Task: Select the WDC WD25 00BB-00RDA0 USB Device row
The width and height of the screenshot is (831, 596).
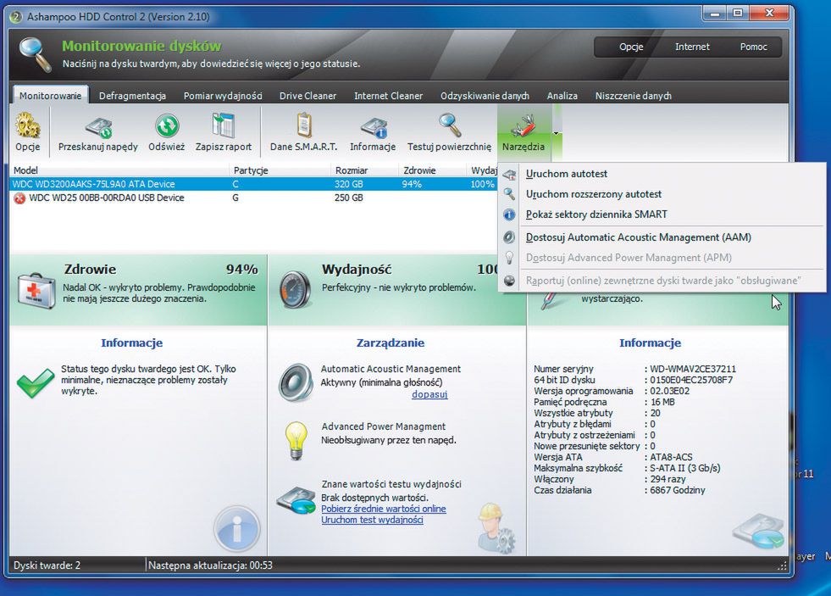Action: (253, 198)
